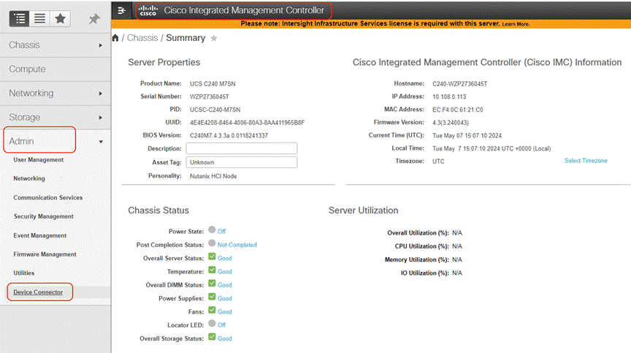Open Security Management page

[x=44, y=216]
